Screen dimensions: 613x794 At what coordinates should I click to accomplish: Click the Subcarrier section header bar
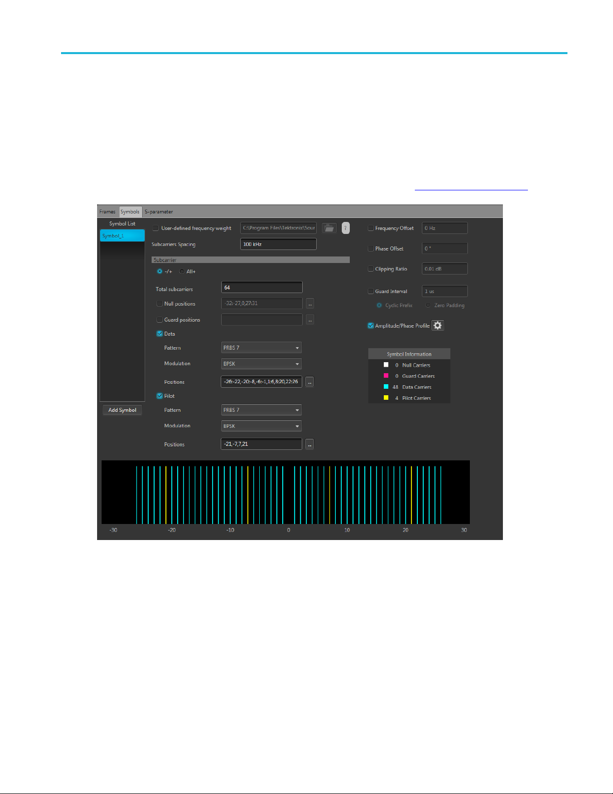coord(250,260)
